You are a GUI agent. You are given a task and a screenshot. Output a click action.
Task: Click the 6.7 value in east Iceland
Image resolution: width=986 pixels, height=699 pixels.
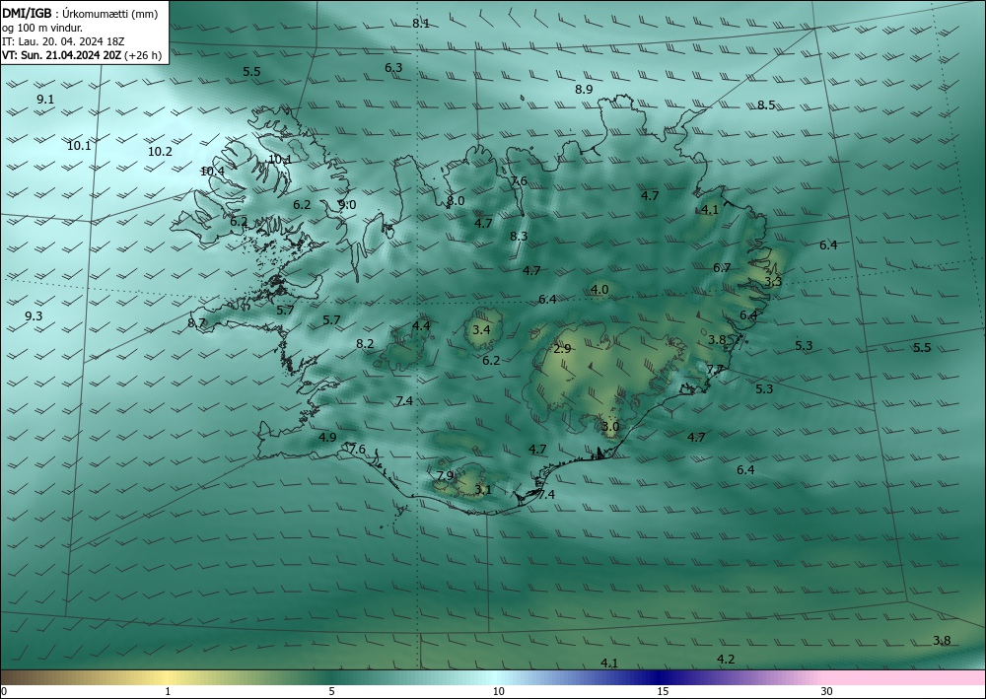pos(722,268)
